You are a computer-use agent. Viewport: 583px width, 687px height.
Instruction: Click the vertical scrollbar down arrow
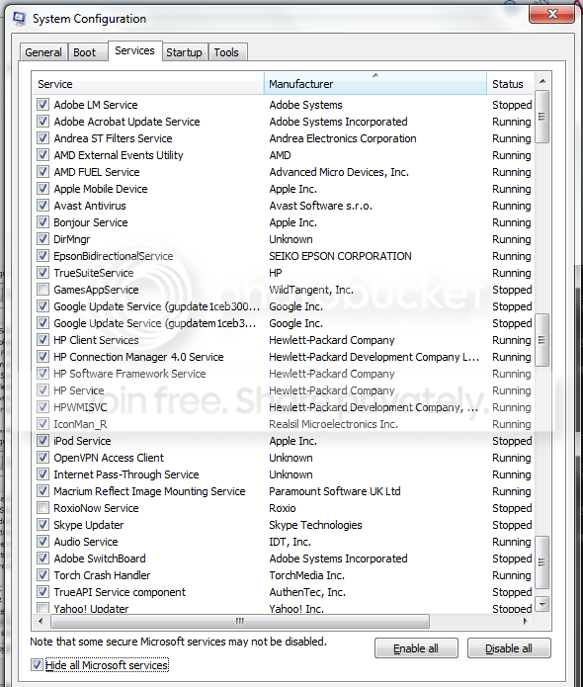pyautogui.click(x=542, y=604)
